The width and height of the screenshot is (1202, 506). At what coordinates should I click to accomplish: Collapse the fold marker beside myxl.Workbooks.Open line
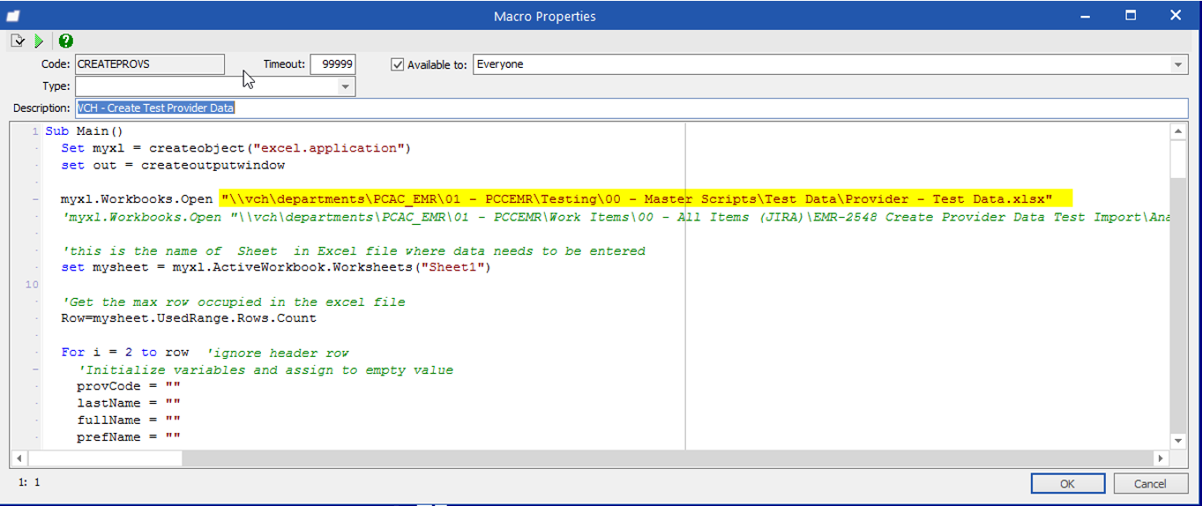pyautogui.click(x=34, y=200)
